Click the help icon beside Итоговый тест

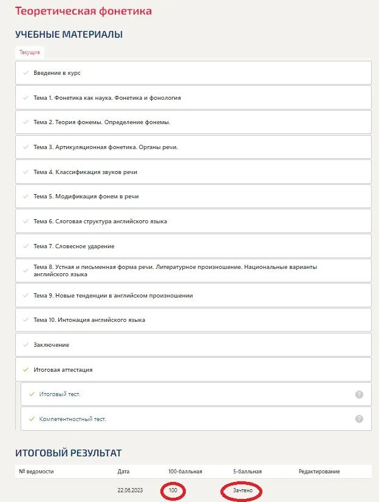tap(359, 394)
